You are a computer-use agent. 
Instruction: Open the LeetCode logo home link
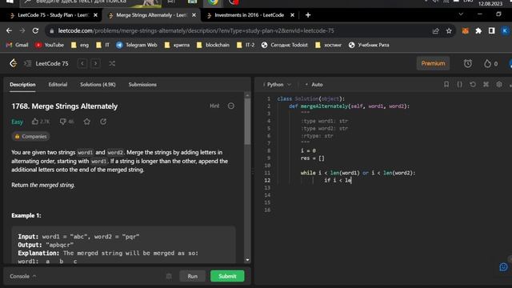coord(13,63)
